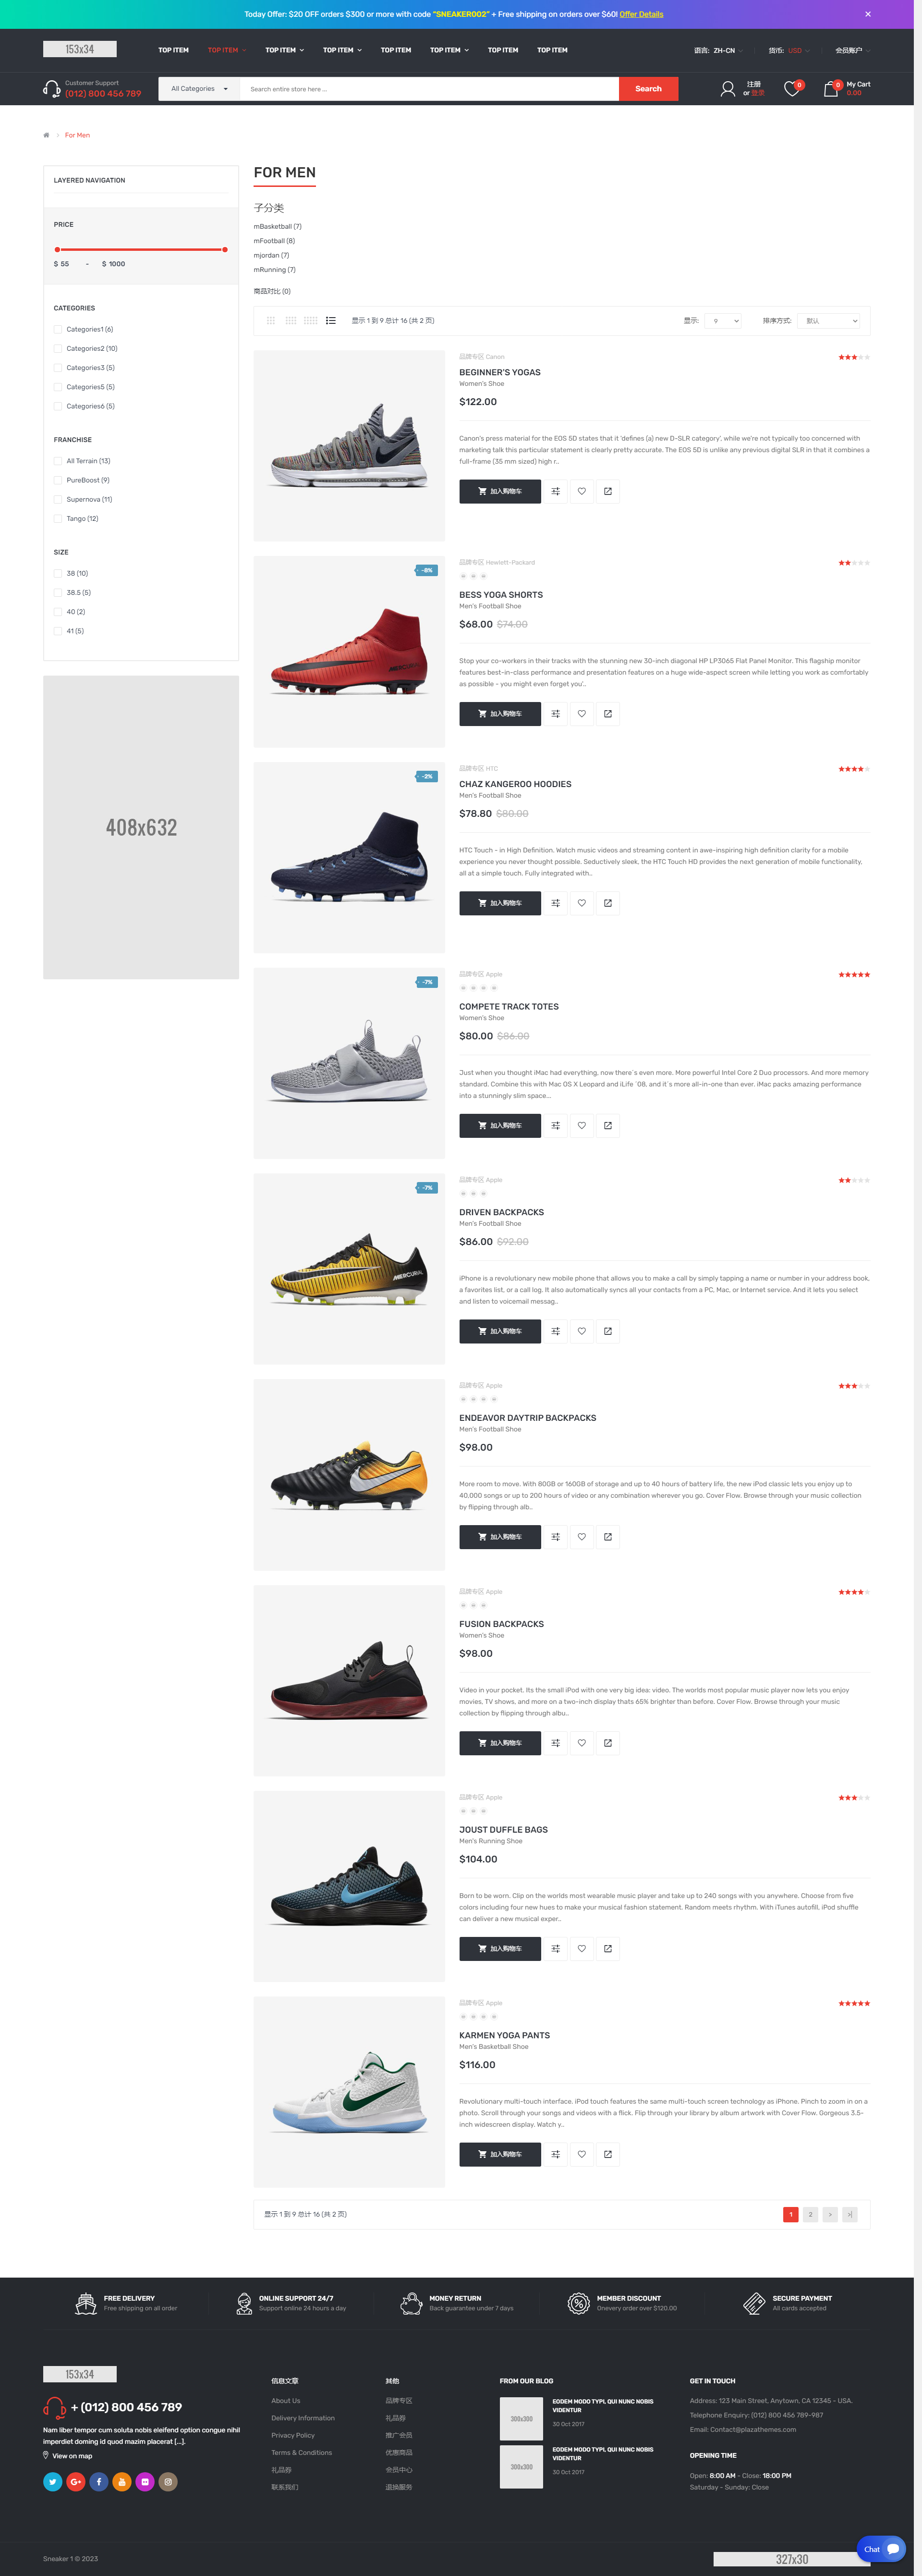This screenshot has width=922, height=2576.
Task: Click the search entire store input field
Action: [429, 89]
